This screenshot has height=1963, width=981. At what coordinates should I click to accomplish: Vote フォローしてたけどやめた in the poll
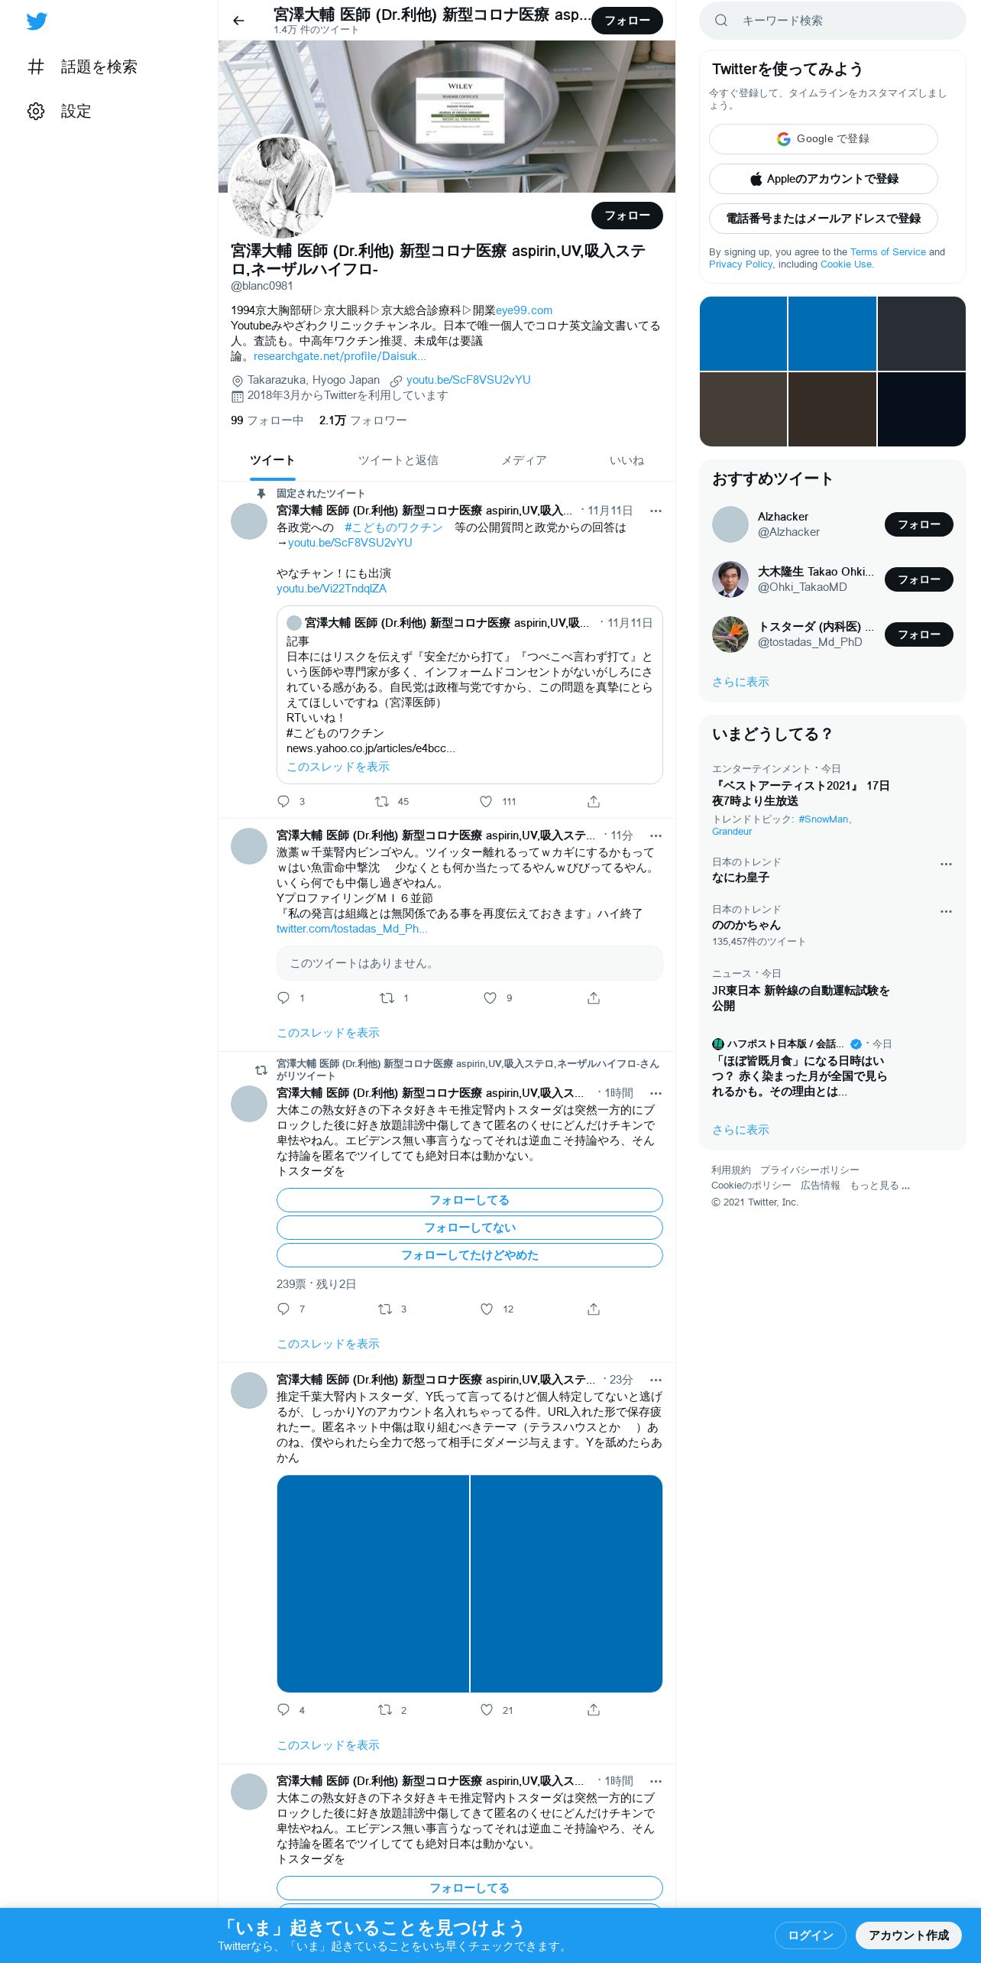click(x=469, y=1255)
